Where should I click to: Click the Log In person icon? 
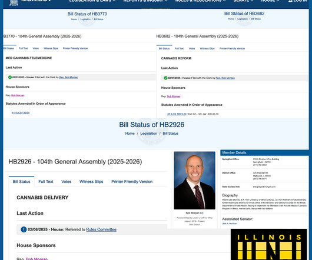(x=290, y=1)
